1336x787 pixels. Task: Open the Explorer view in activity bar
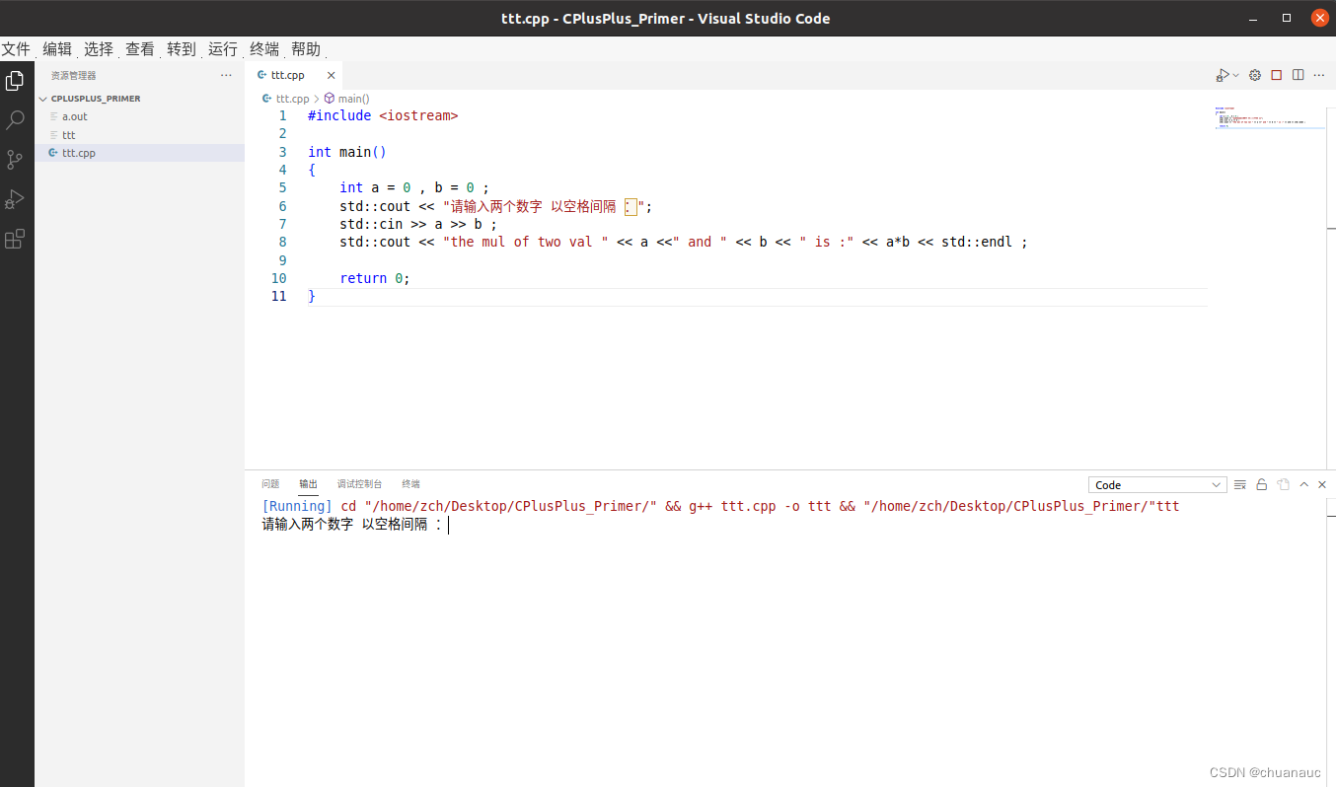tap(15, 81)
